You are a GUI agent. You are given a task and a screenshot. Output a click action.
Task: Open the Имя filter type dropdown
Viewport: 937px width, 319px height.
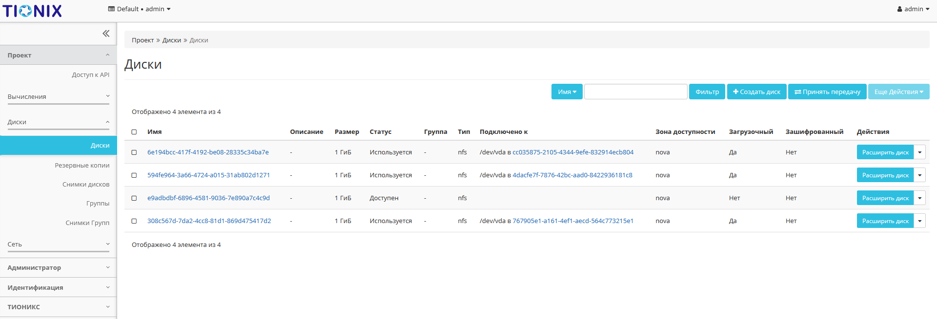tap(567, 92)
